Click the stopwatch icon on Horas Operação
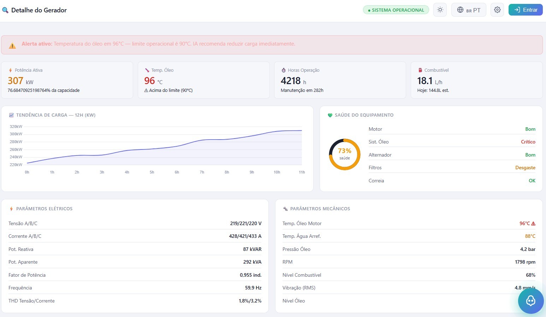Viewport: 546px width, 317px height. click(x=283, y=70)
